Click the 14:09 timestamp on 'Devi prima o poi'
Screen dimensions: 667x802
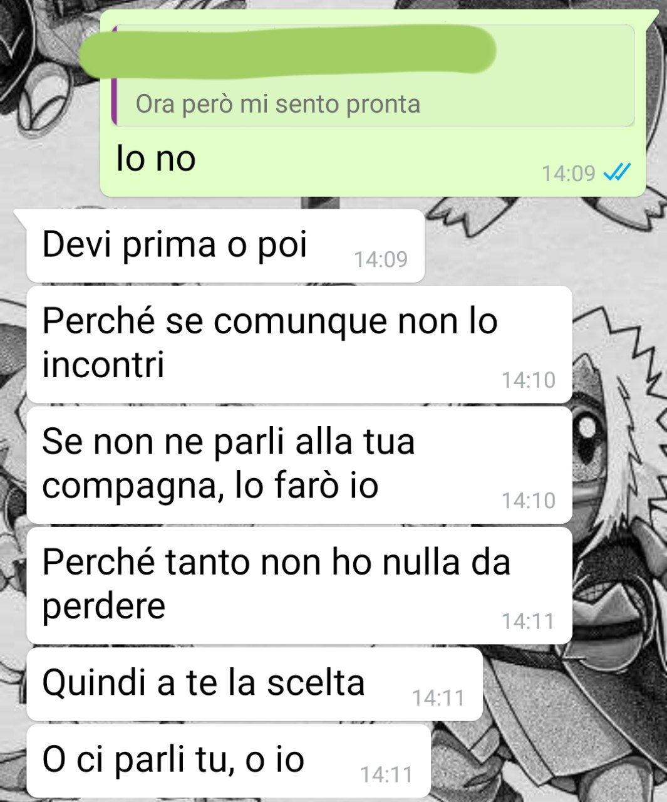381,259
